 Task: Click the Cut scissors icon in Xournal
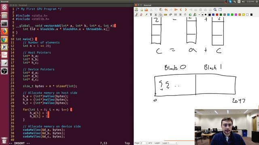pyautogui.click(x=151, y=10)
